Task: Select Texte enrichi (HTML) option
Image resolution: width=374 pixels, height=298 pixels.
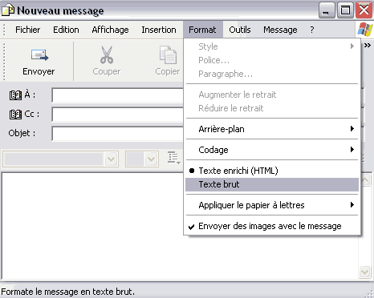Action: [272, 171]
